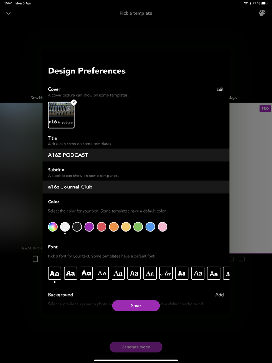Select the all-caps AA font sample
Screen dimensions: 272x363
(102, 273)
